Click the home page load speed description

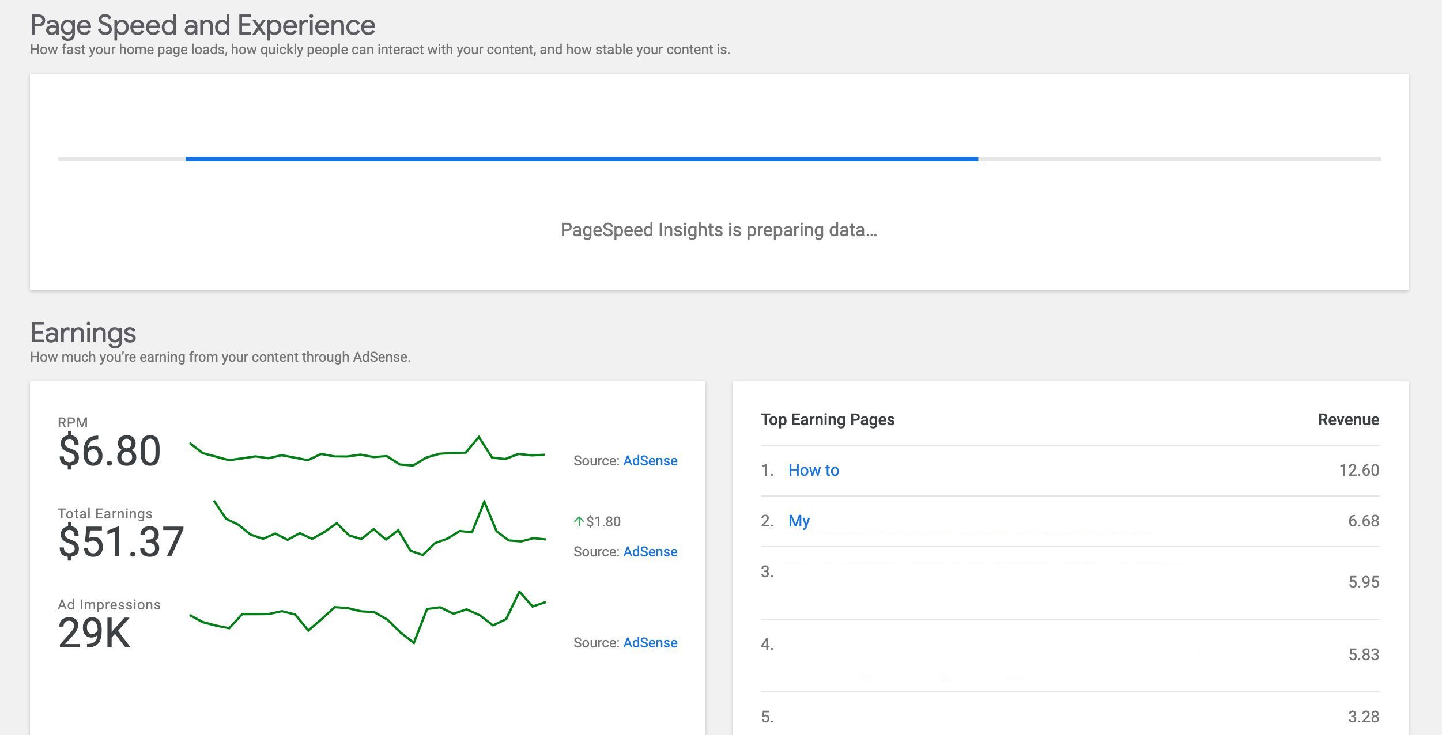(x=380, y=50)
